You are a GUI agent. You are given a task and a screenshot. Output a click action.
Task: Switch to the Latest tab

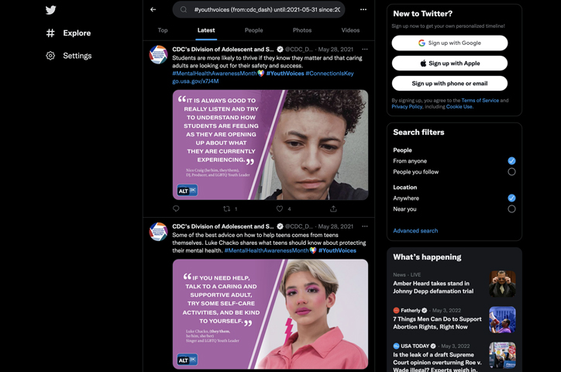pyautogui.click(x=206, y=30)
